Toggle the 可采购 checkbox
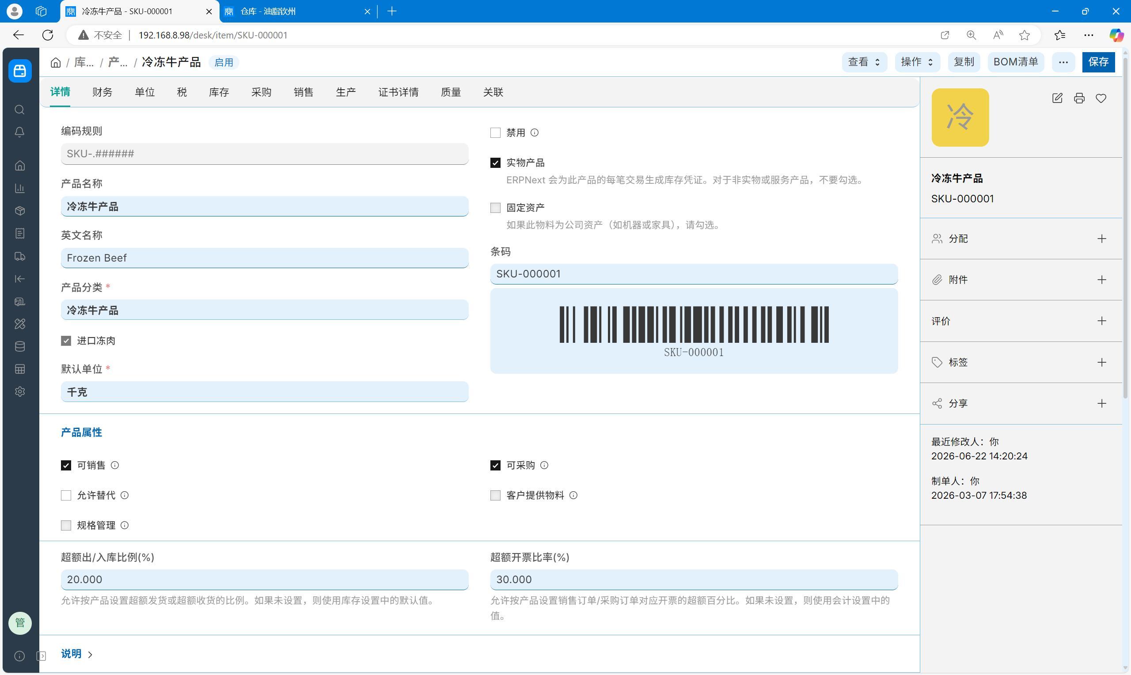Screen dimensions: 1131x675 (495, 465)
